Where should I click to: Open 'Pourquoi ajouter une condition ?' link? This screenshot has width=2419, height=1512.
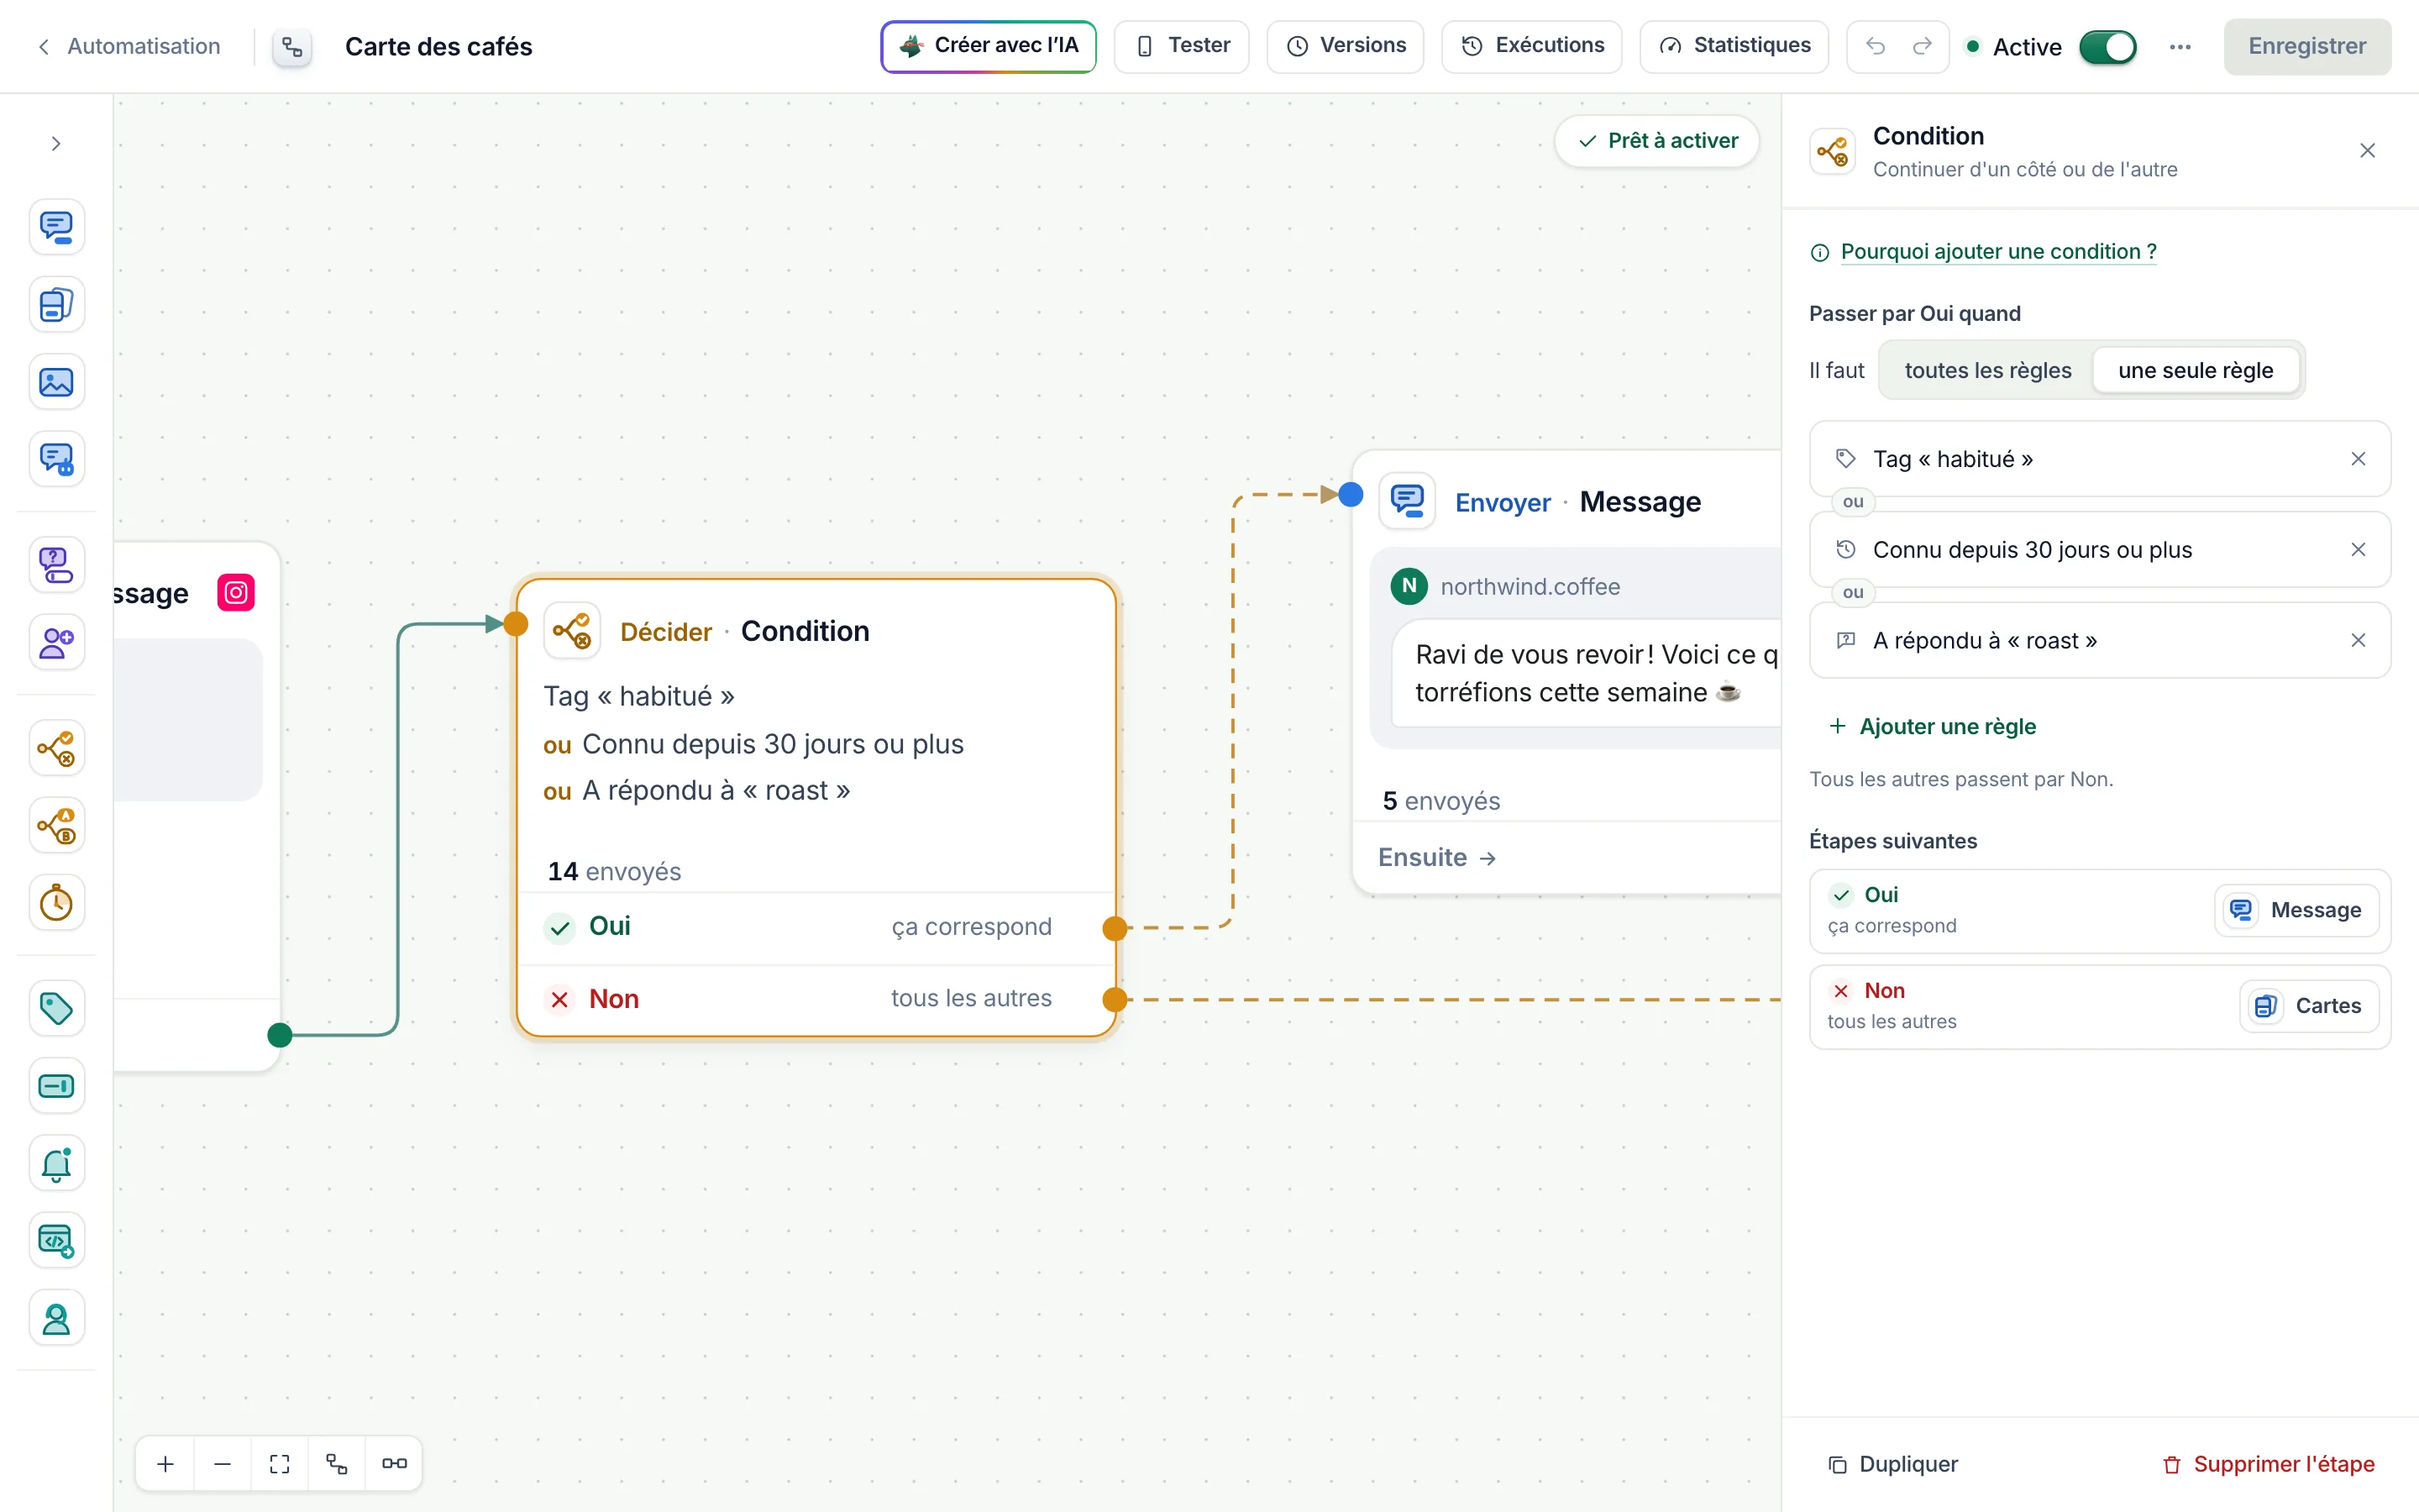point(1998,251)
